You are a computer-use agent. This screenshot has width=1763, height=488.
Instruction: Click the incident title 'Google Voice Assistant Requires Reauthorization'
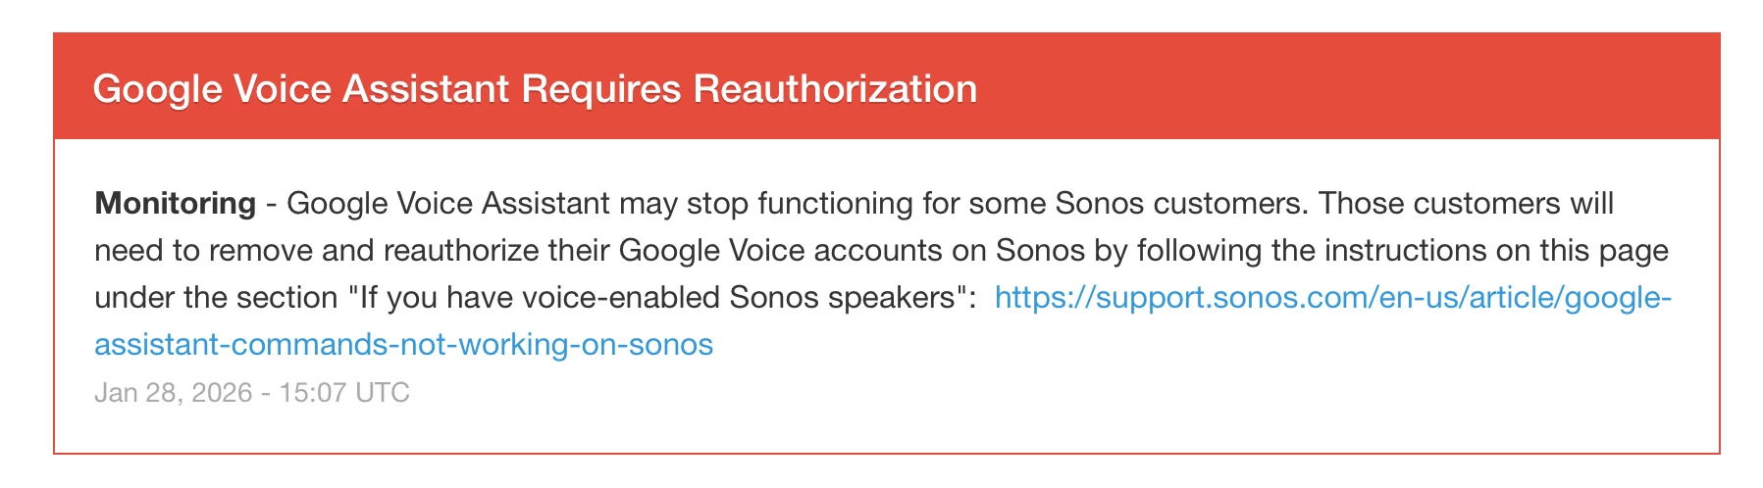[535, 89]
